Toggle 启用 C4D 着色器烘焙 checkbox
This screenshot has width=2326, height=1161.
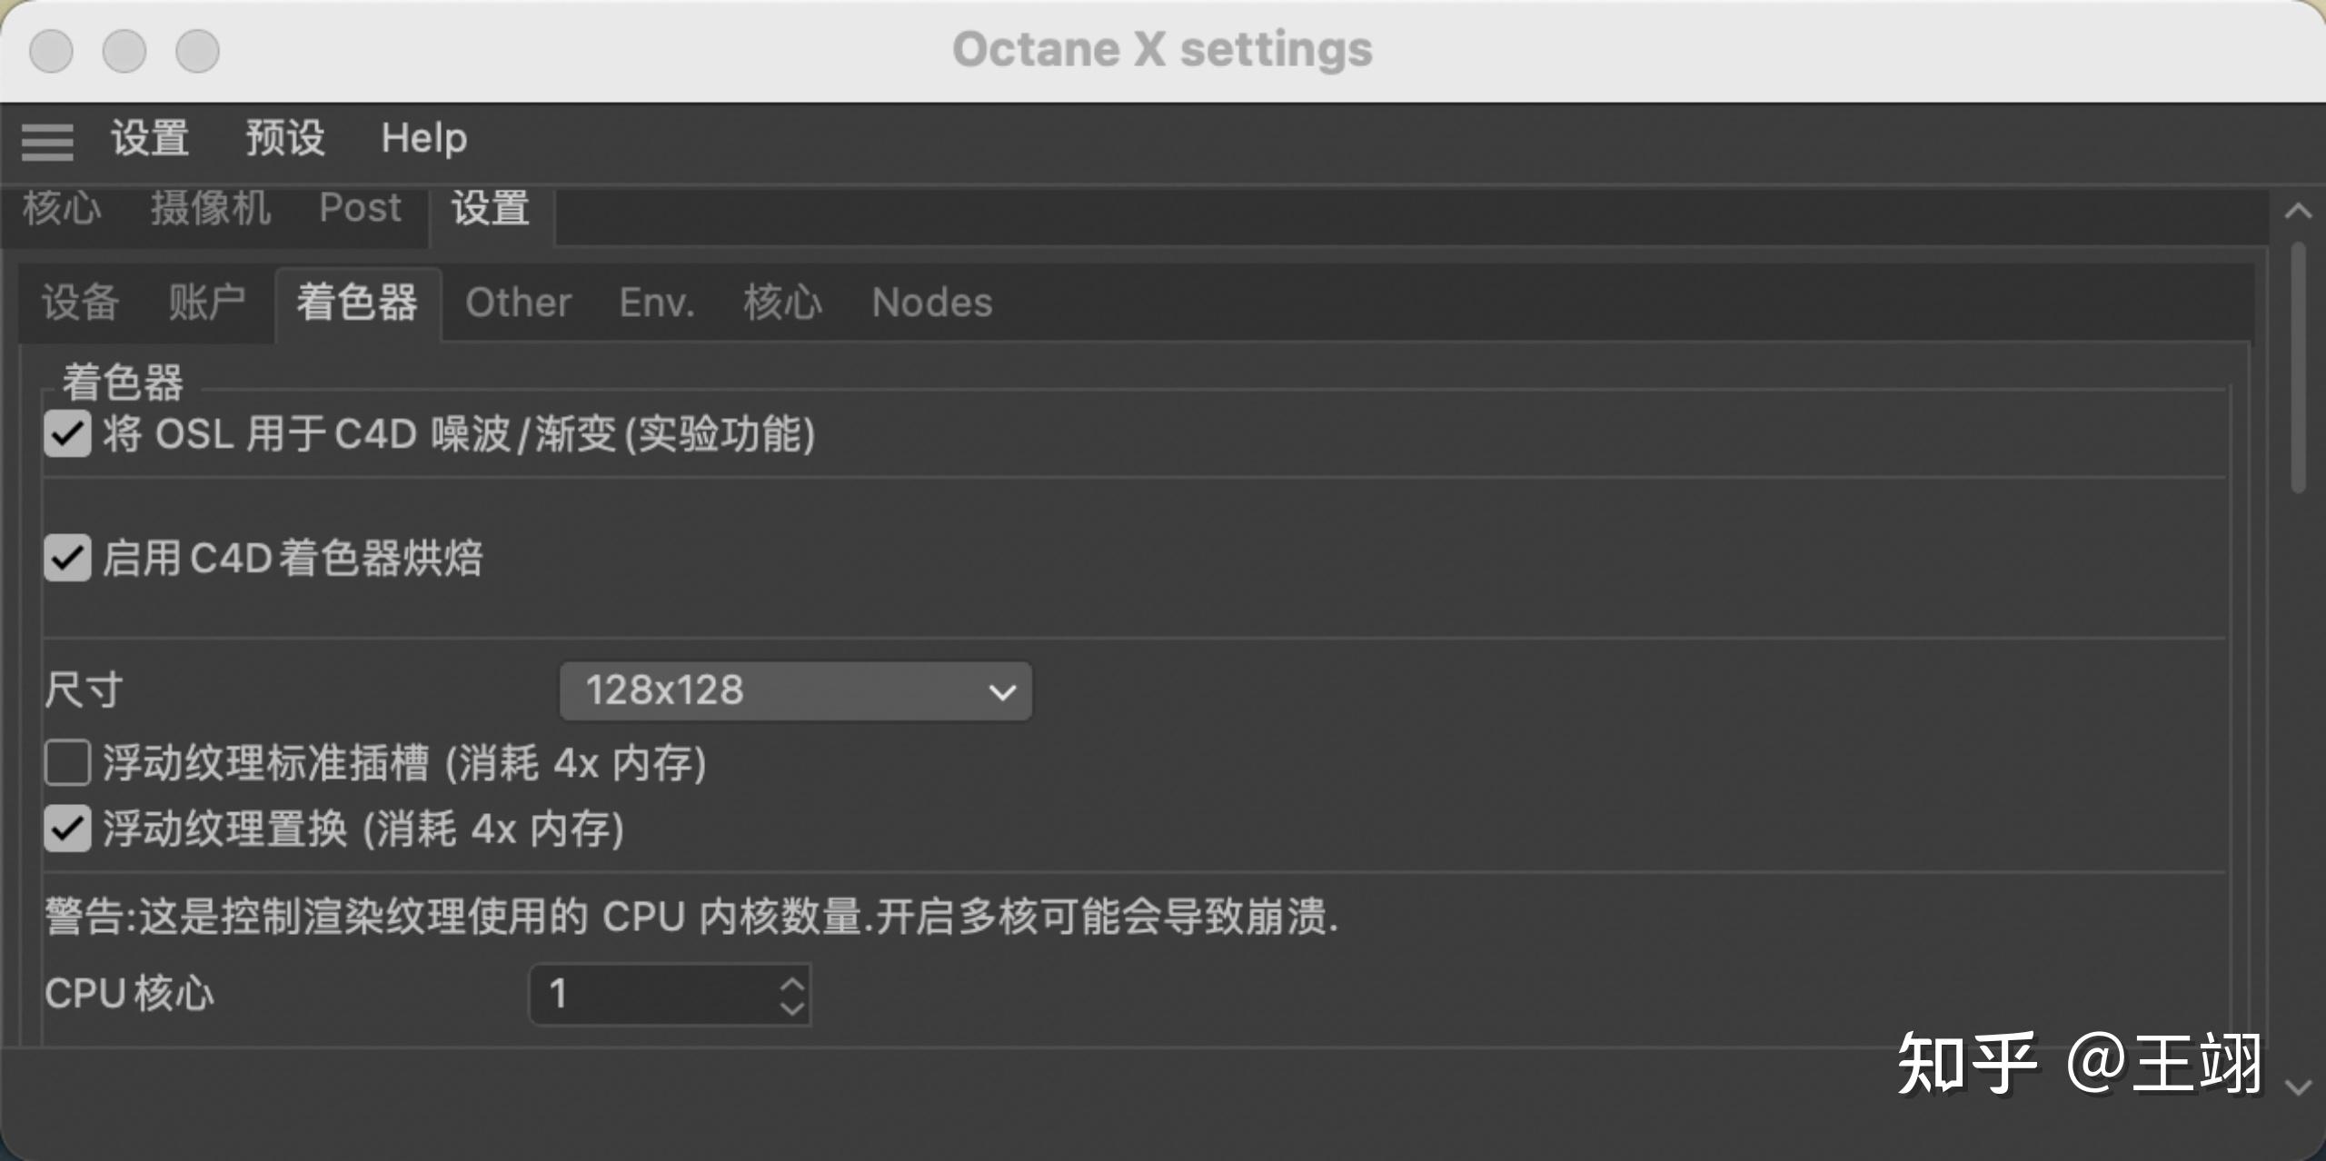tap(67, 557)
